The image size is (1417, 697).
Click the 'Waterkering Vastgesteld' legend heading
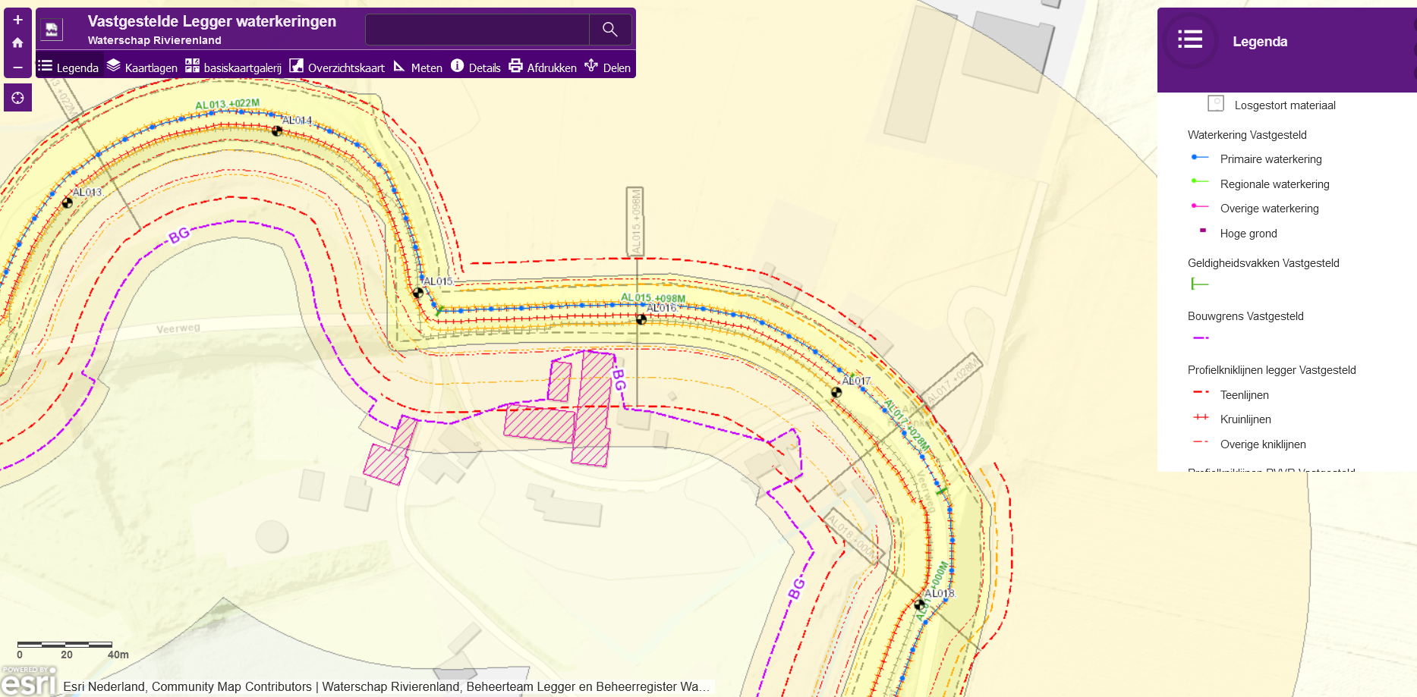pos(1247,135)
